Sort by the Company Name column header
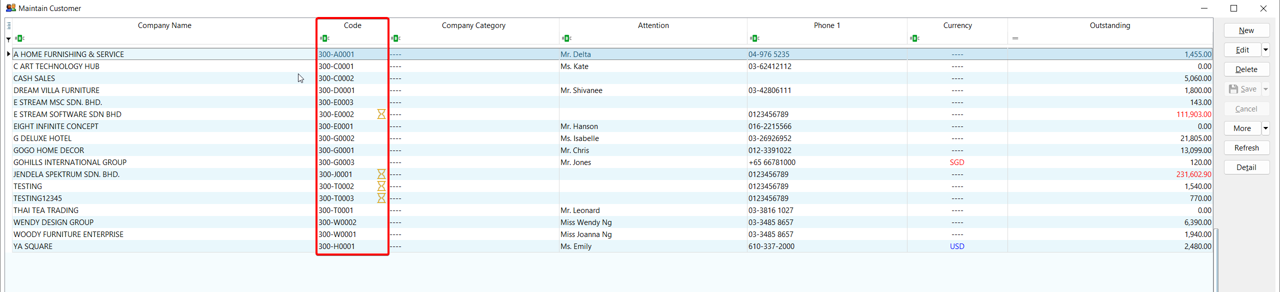 pos(164,25)
